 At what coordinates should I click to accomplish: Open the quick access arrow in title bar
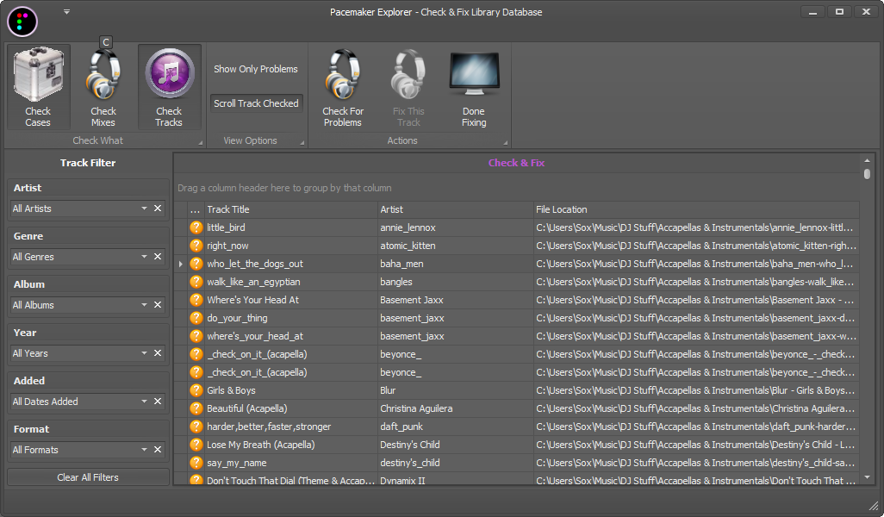[x=66, y=12]
